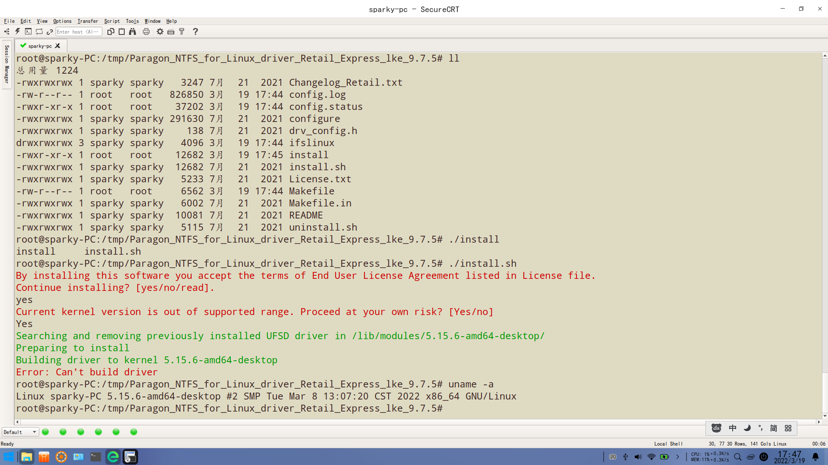Click the SecureCRT taskbar icon
Screen dimensions: 828x465
tap(130, 457)
